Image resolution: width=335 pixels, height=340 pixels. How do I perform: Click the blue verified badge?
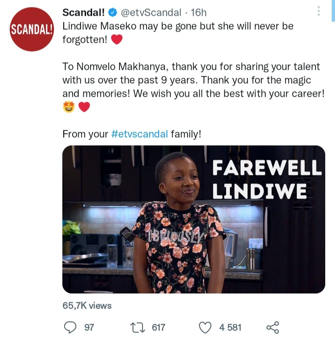(113, 13)
